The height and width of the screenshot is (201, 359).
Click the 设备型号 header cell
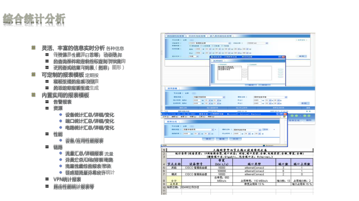[196, 162]
